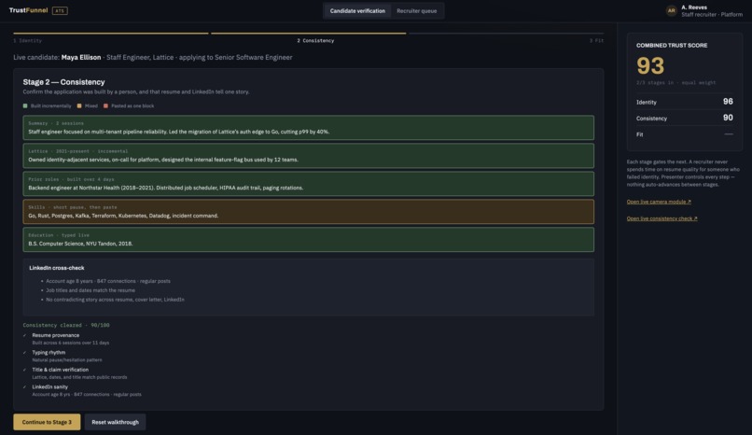Jump to step 3 Fit in progress bar
This screenshot has height=435, width=752.
point(596,41)
